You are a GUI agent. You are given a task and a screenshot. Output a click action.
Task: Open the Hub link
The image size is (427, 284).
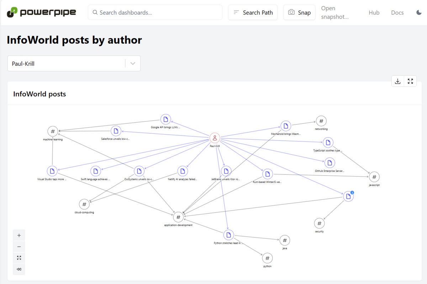point(374,12)
